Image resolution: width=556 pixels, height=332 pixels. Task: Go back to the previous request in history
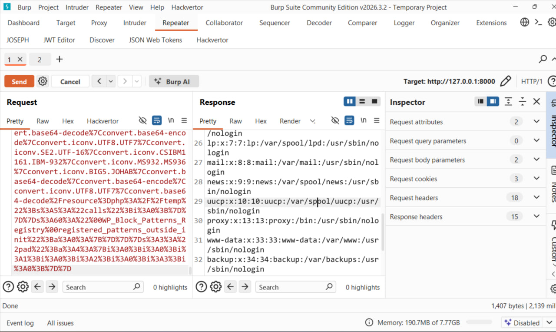[x=99, y=81]
